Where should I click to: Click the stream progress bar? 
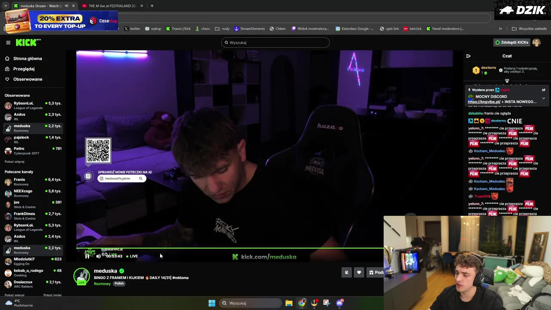pyautogui.click(x=230, y=248)
